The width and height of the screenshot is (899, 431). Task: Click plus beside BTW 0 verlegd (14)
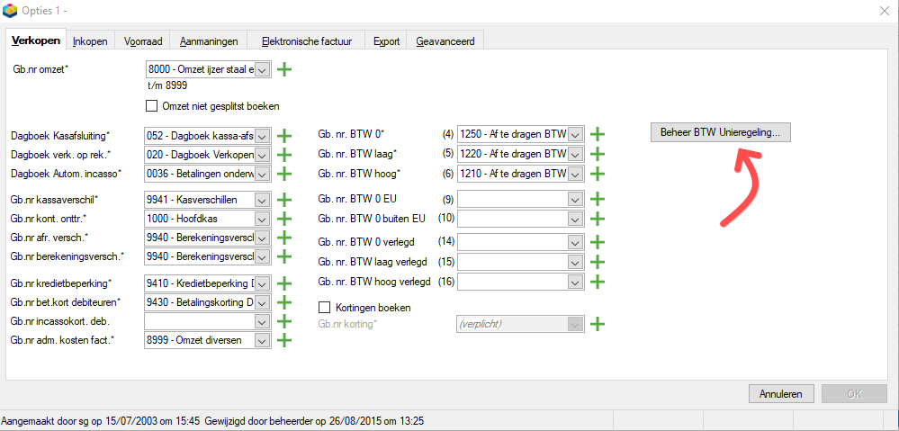coord(598,243)
